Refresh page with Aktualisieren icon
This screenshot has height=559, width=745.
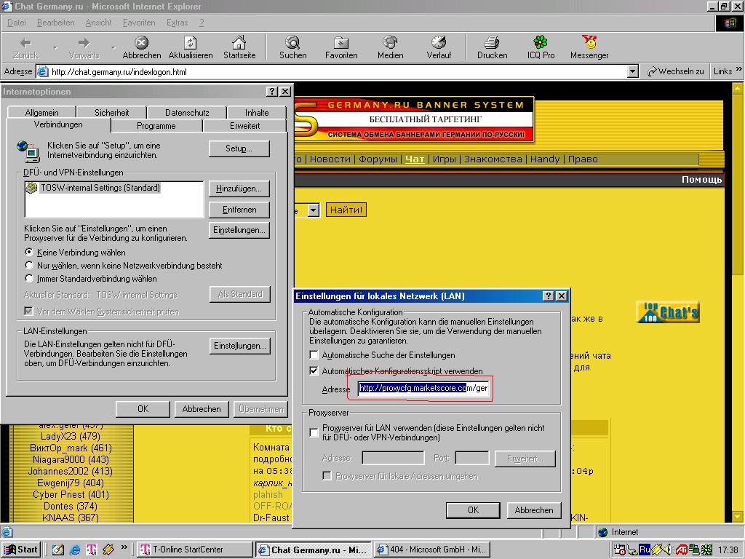coord(191,43)
